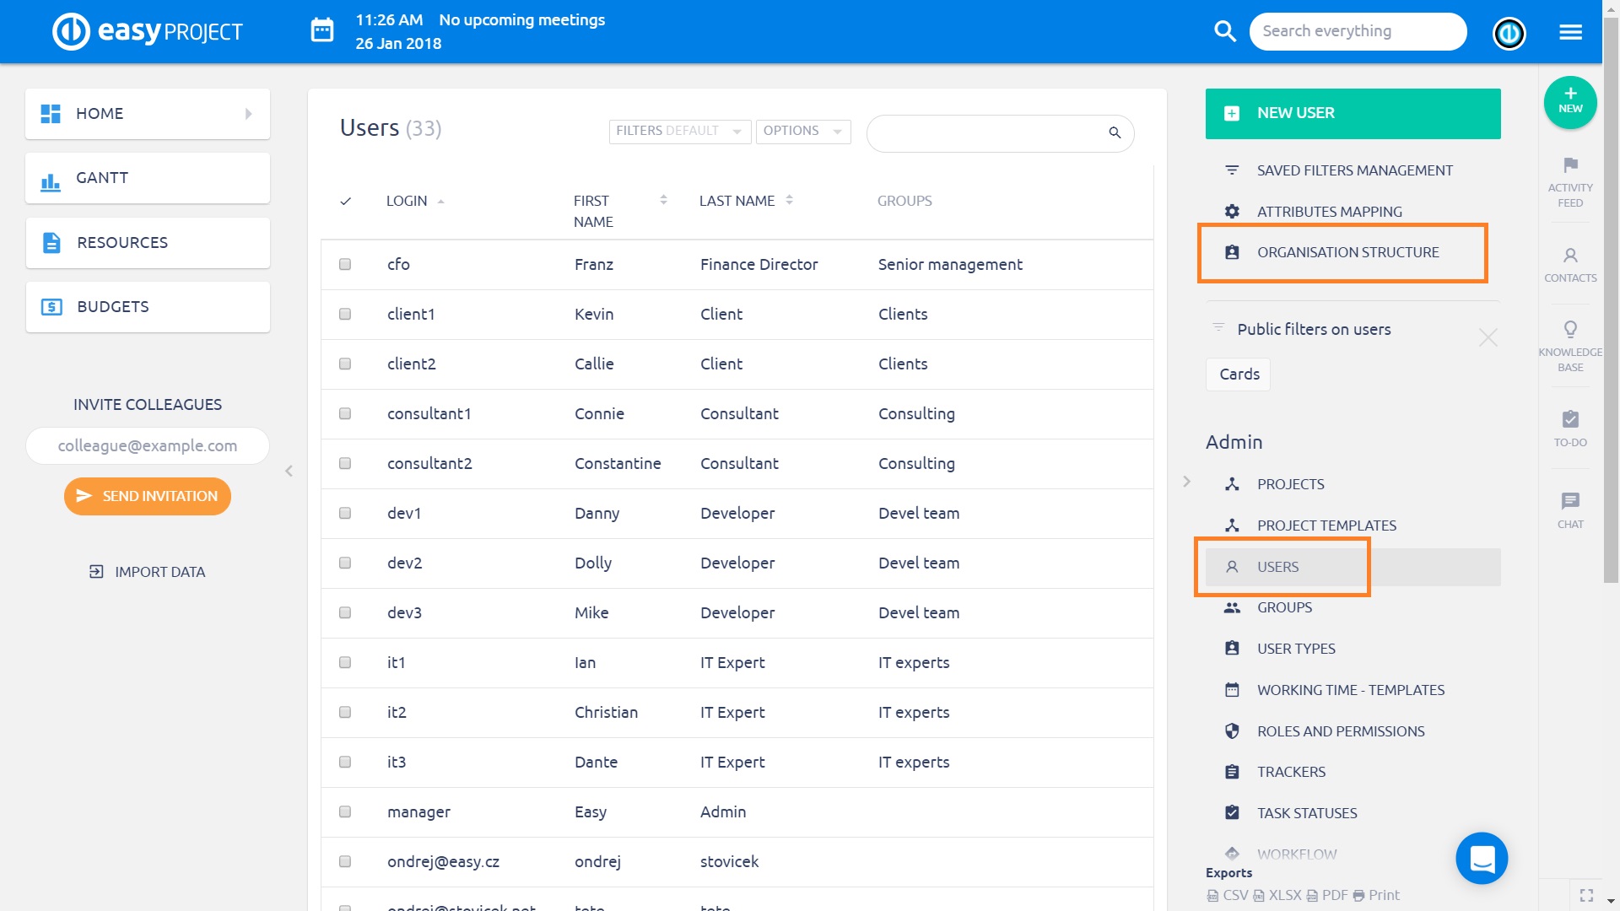1620x911 pixels.
Task: Go to Groups in Admin menu
Action: coord(1284,607)
